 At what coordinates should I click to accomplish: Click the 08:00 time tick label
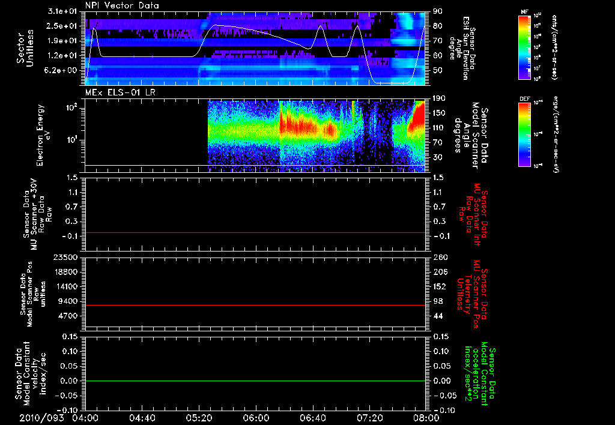pos(426,418)
